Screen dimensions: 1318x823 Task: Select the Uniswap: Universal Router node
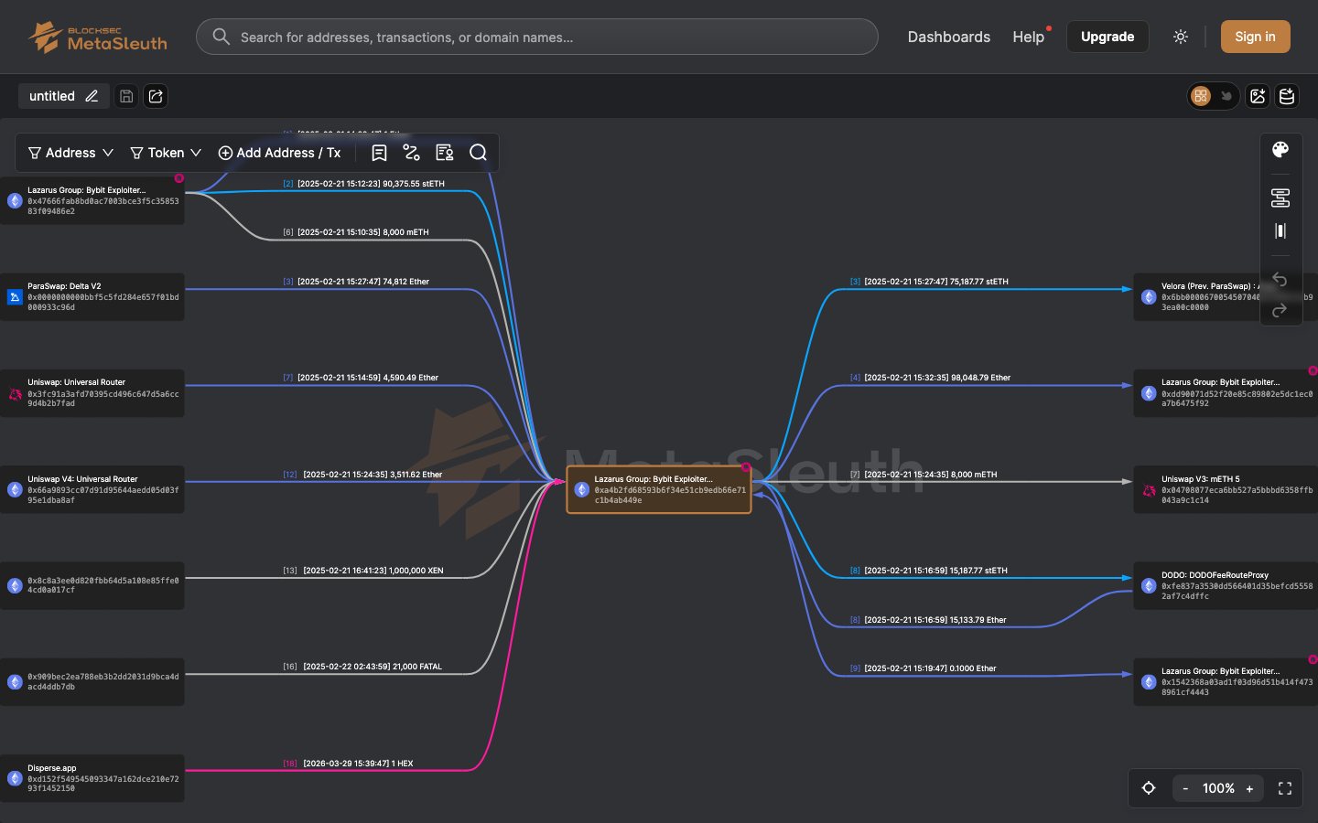point(92,393)
